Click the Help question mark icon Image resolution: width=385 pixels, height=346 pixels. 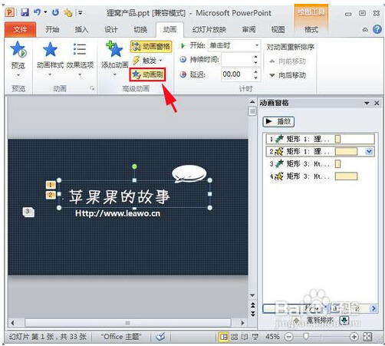pyautogui.click(x=377, y=29)
